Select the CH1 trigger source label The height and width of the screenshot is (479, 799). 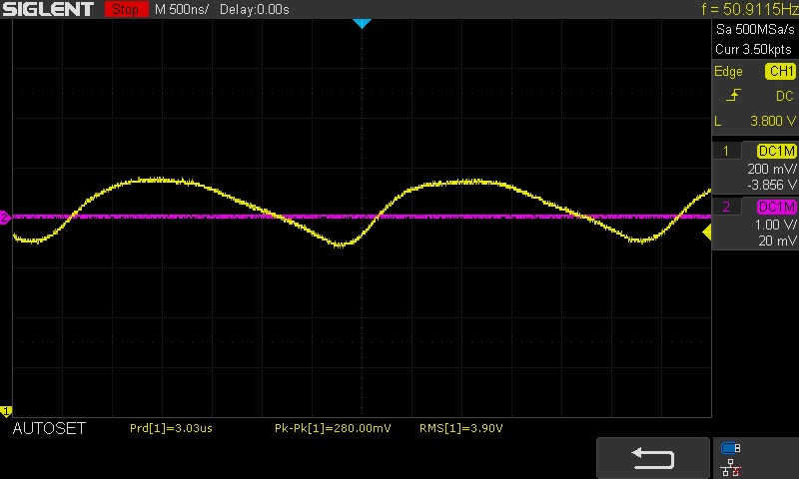pos(780,71)
